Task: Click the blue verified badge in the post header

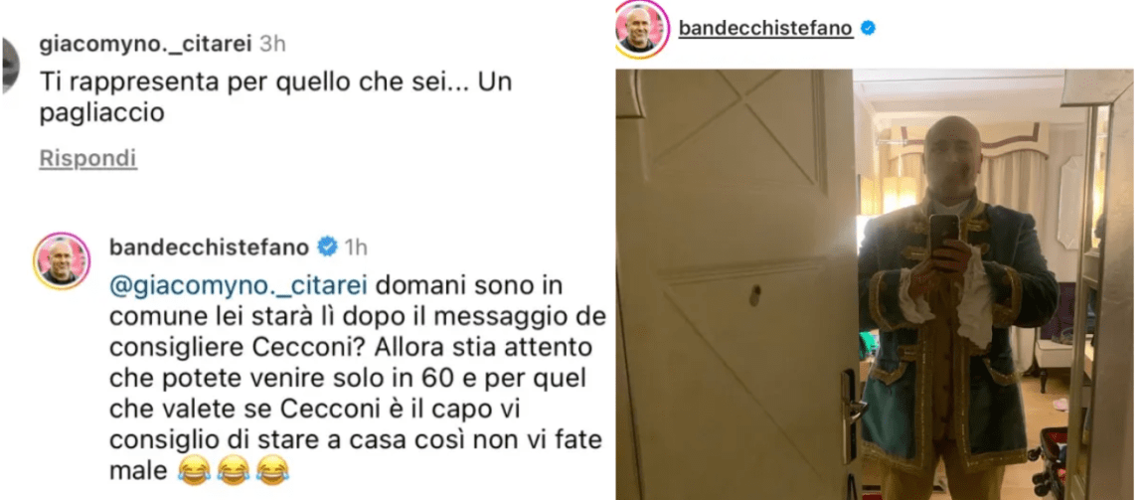Action: pyautogui.click(x=869, y=29)
